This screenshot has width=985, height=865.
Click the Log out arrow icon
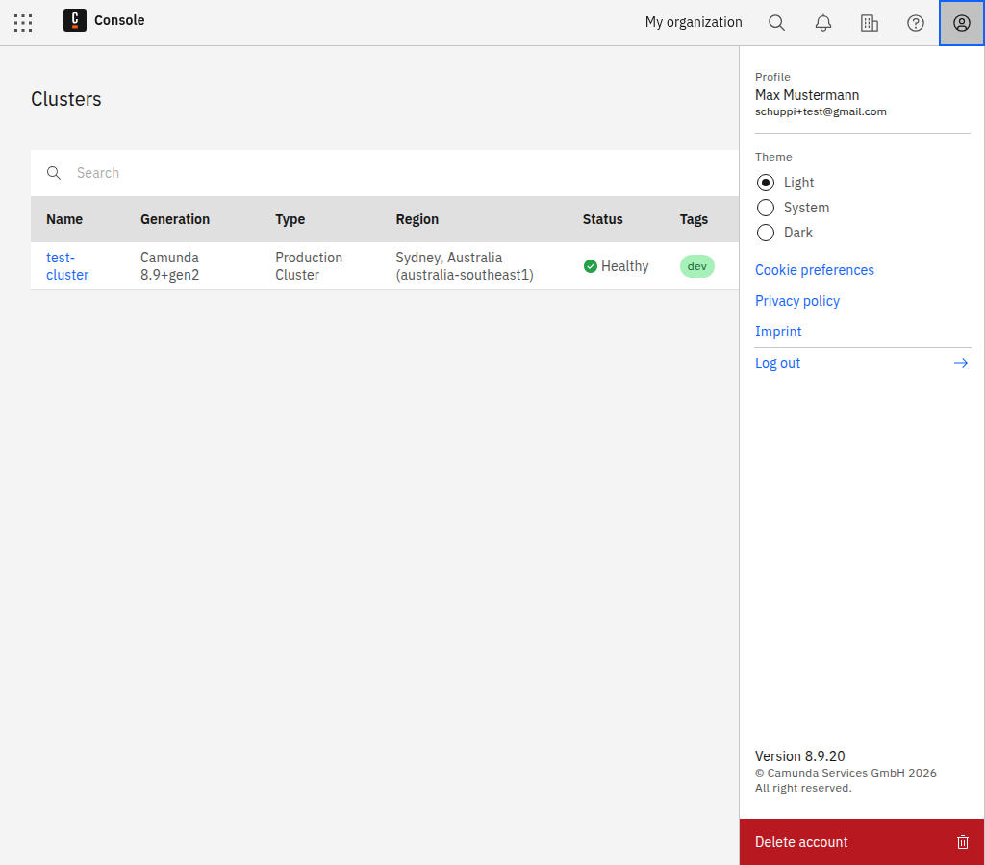(960, 363)
